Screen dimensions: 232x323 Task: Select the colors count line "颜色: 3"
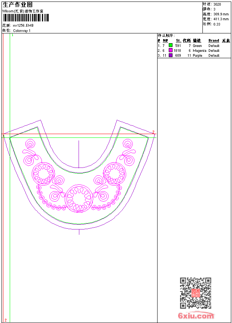point(209,9)
